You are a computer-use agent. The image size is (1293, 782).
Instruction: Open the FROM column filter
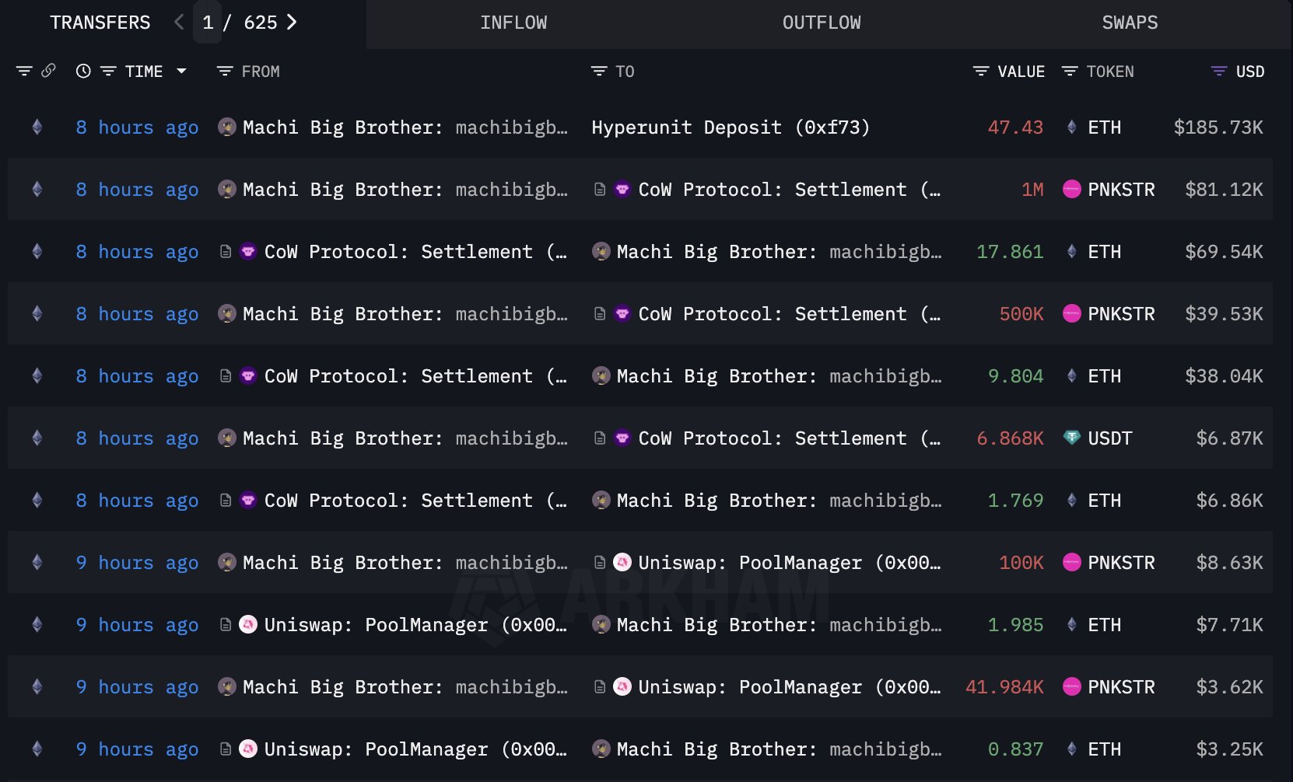pyautogui.click(x=225, y=72)
